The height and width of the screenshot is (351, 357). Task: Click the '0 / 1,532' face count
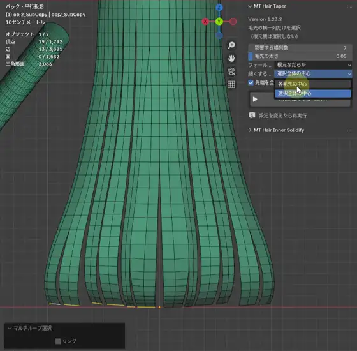click(x=49, y=57)
